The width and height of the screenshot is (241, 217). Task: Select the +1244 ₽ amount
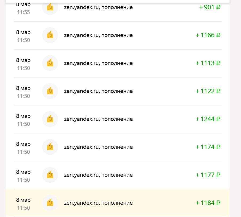coord(208,119)
